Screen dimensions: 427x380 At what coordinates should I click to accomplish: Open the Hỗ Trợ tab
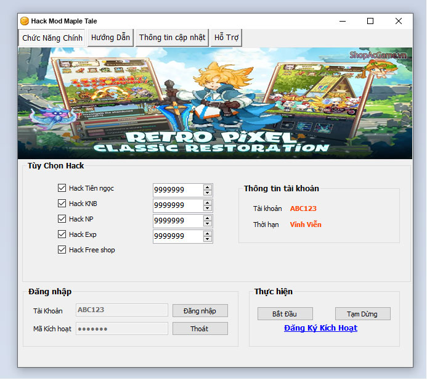point(226,38)
